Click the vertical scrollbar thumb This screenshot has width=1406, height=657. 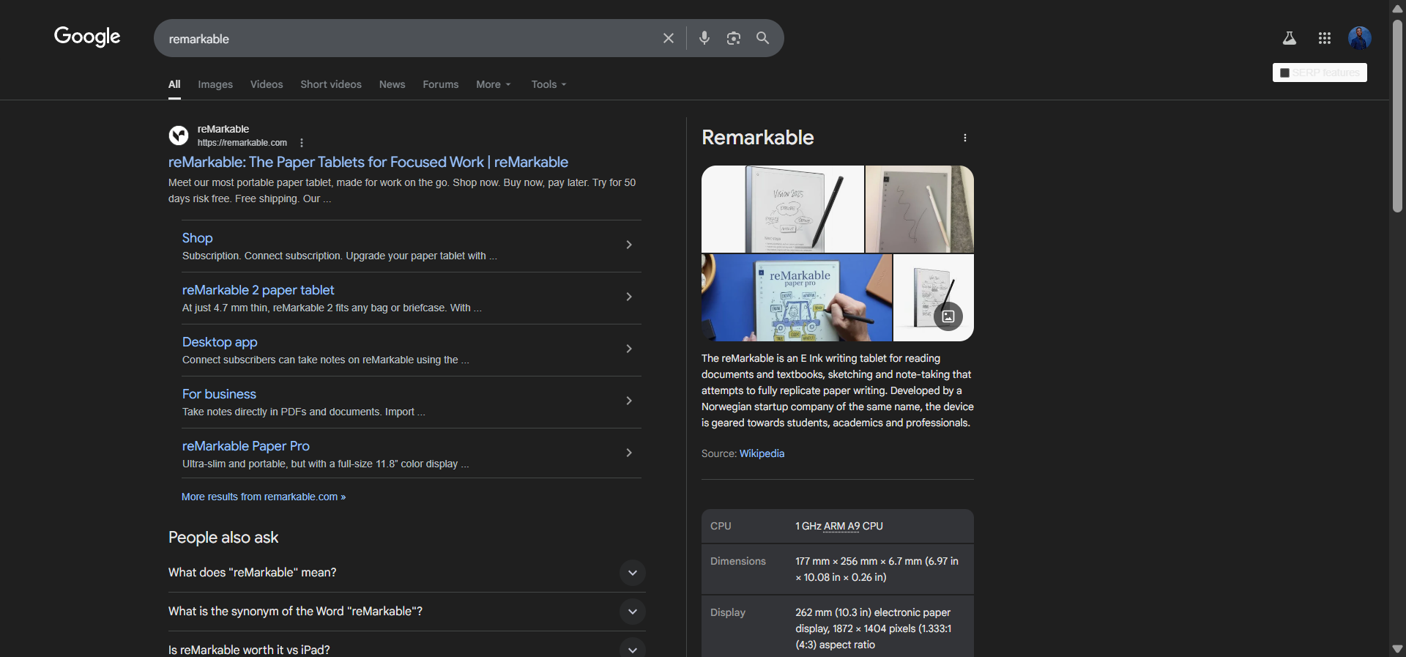[1397, 116]
